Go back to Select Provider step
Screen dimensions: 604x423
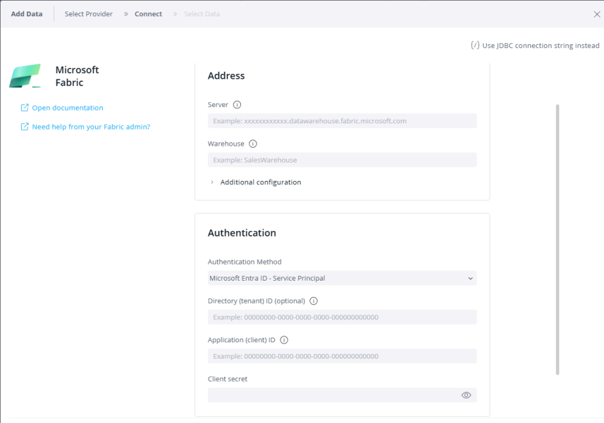pos(89,14)
